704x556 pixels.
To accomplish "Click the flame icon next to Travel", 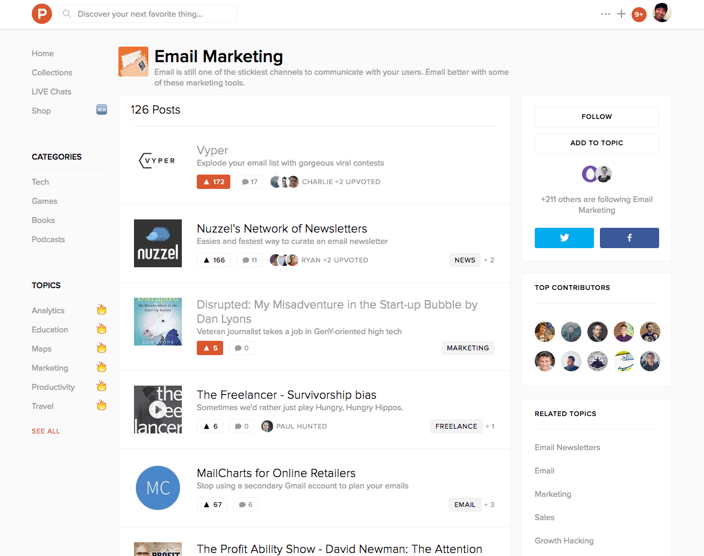I will [x=102, y=405].
